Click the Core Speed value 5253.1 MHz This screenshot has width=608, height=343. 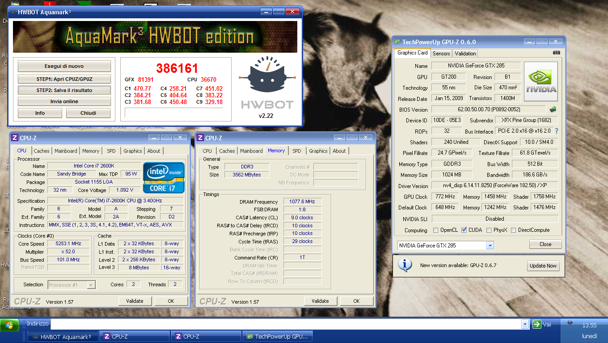[x=68, y=244]
